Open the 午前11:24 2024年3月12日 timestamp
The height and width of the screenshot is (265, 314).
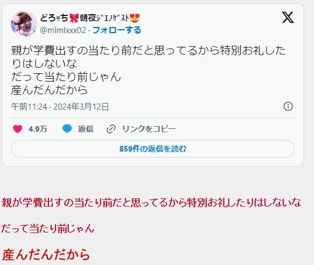point(60,106)
